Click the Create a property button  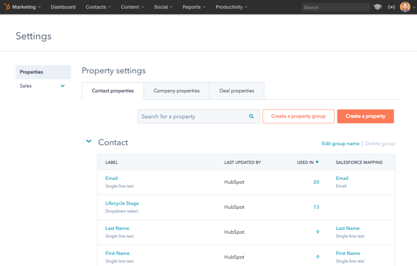click(365, 116)
